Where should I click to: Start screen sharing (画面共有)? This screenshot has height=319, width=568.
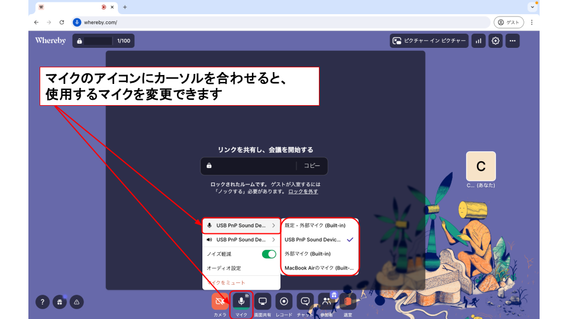(x=263, y=301)
